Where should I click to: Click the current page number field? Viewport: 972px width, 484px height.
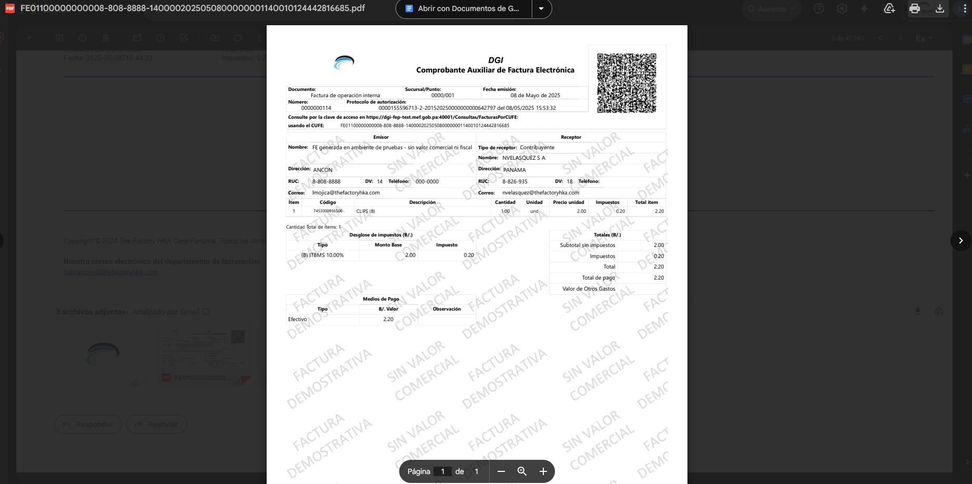coord(443,471)
